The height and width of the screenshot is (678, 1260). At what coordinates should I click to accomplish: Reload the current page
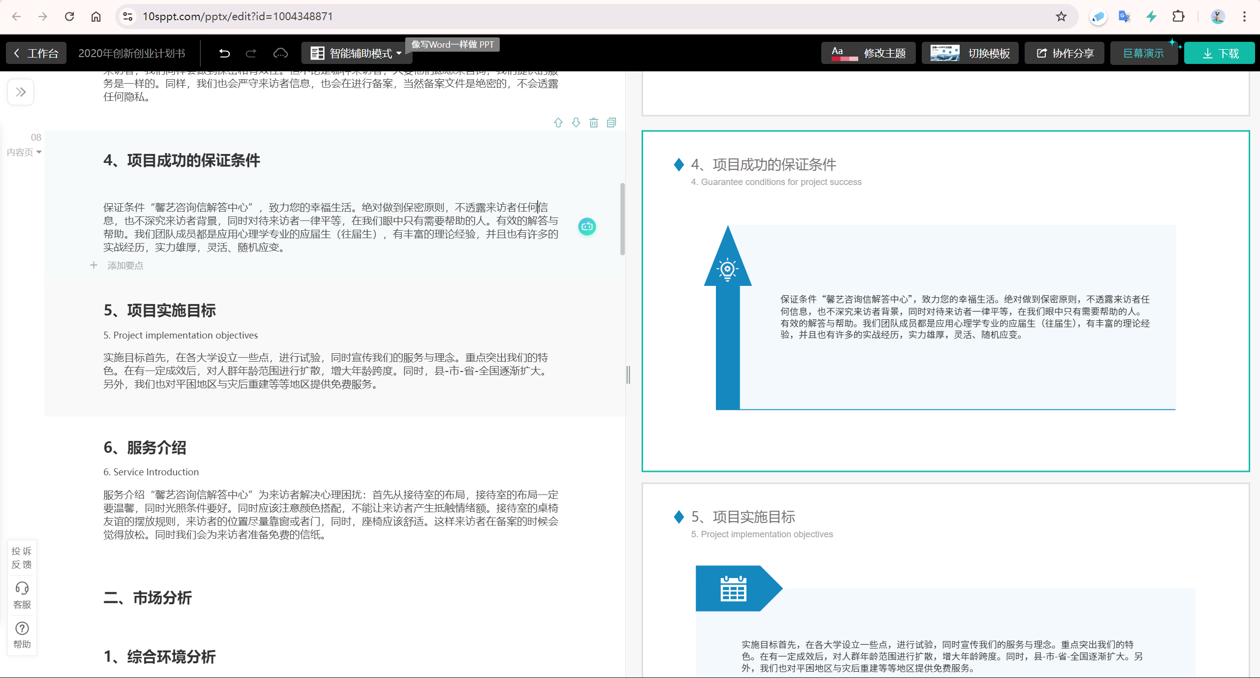[x=69, y=16]
